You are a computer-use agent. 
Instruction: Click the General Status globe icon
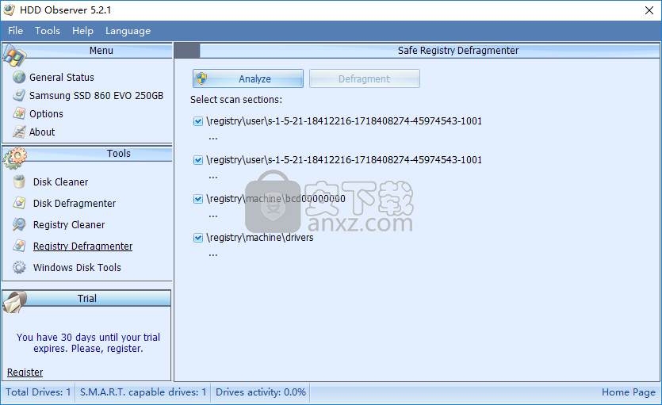[19, 77]
